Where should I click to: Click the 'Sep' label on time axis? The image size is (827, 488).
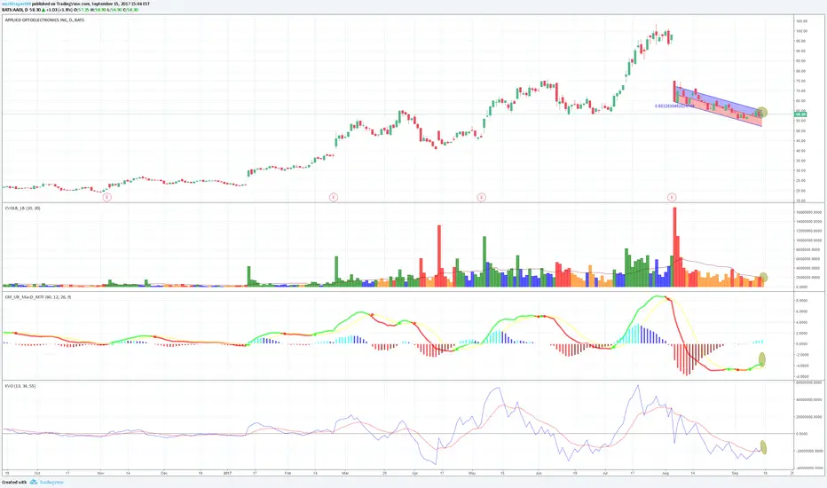tap(735, 473)
